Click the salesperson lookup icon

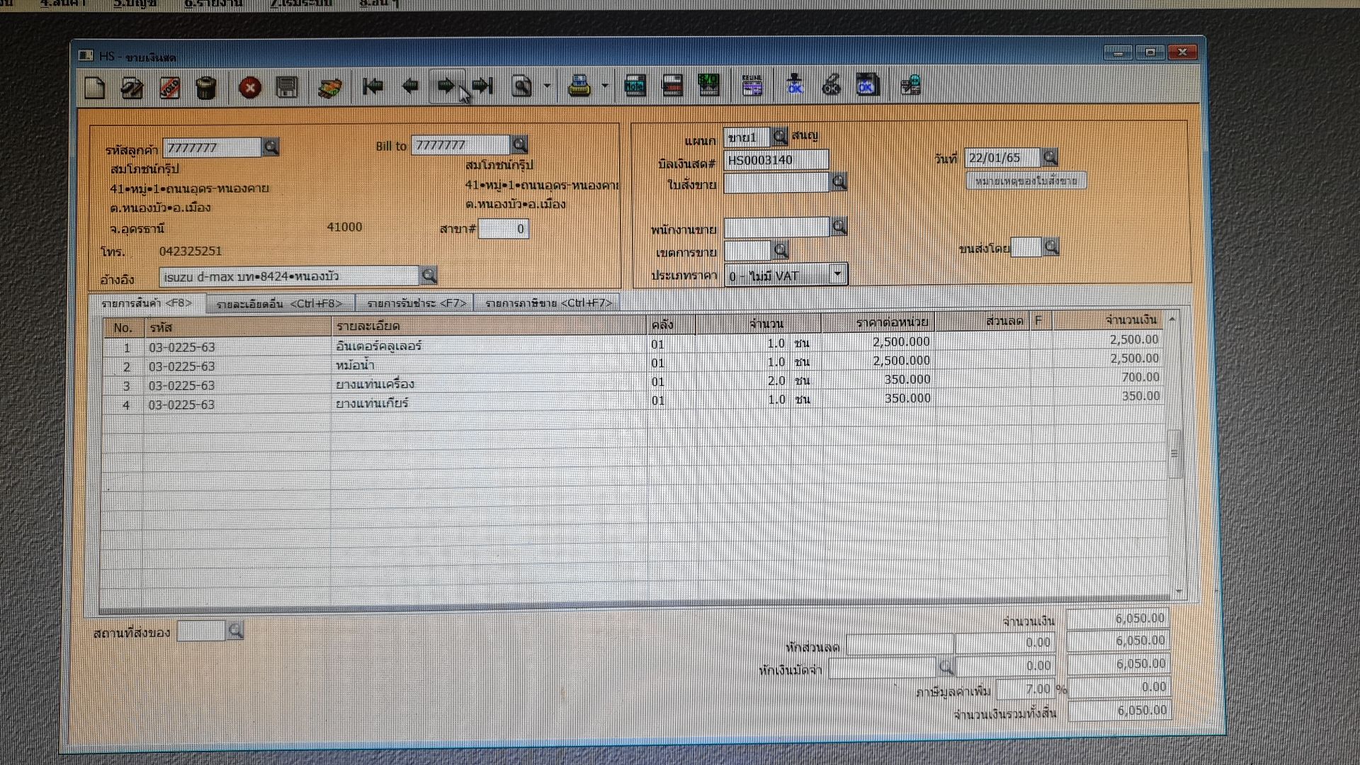point(839,227)
